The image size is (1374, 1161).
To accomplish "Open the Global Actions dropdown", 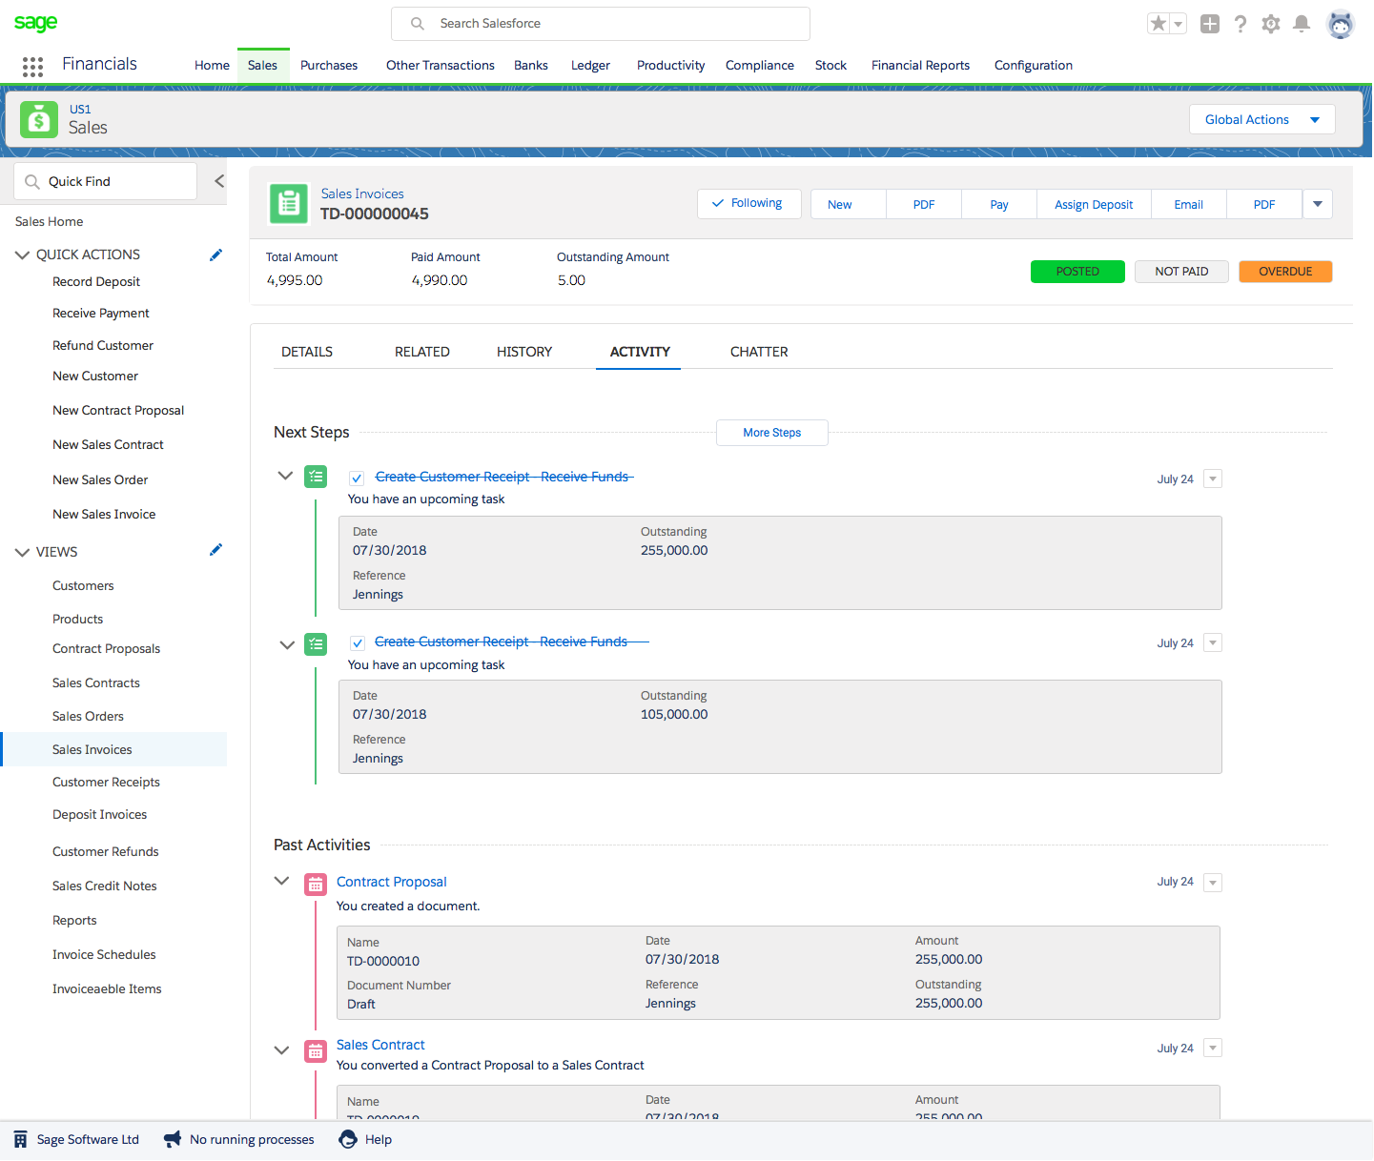I will click(x=1261, y=119).
